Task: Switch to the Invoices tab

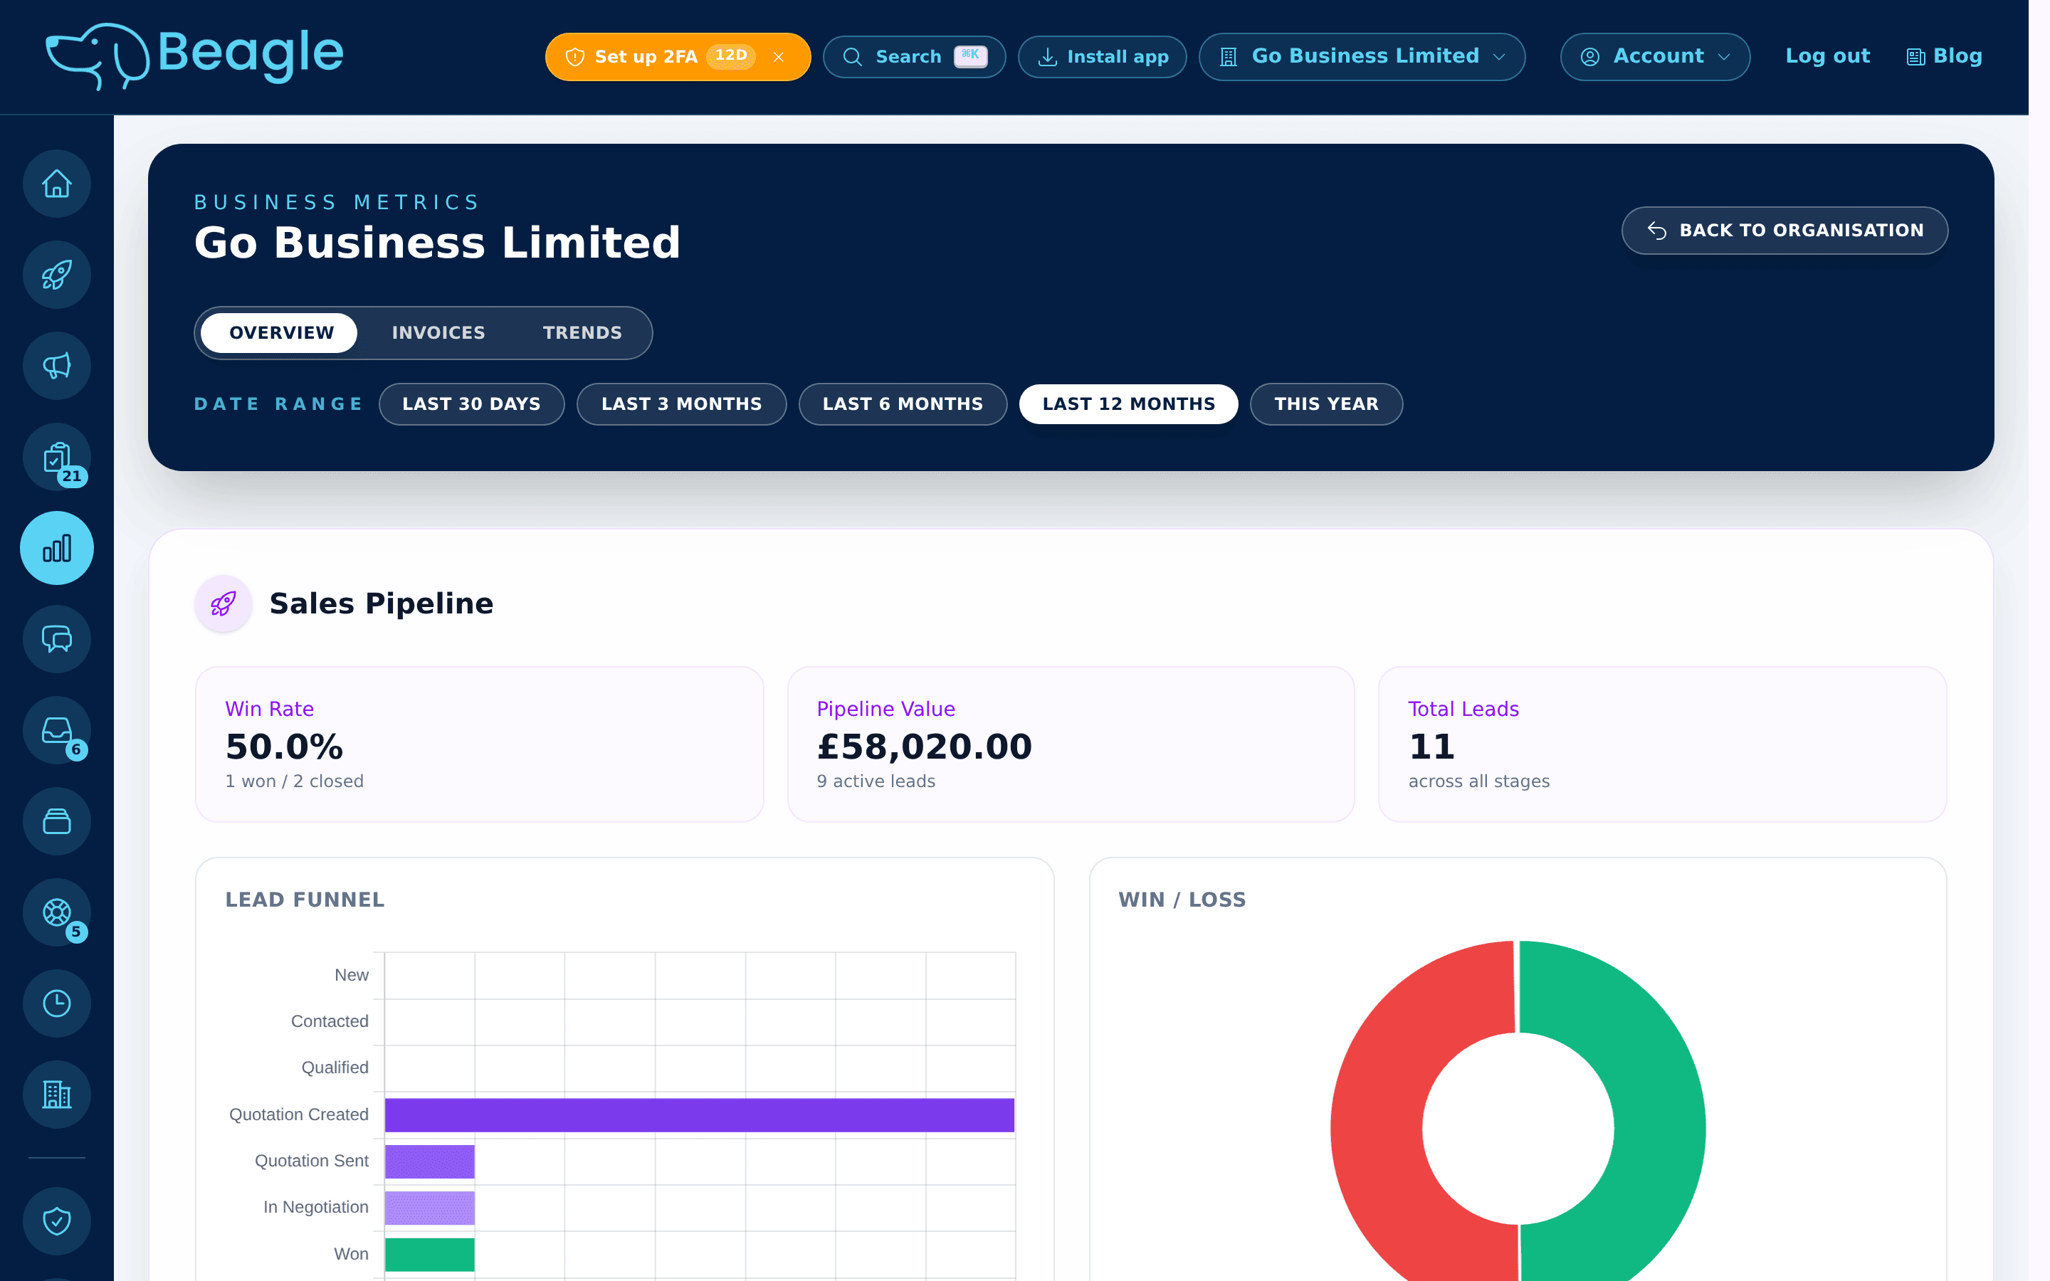Action: (438, 333)
